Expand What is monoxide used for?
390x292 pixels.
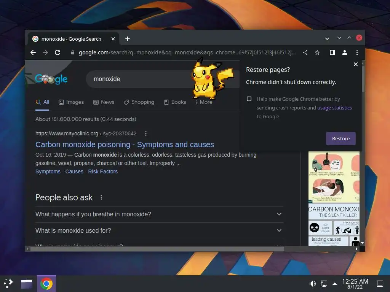[159, 231]
